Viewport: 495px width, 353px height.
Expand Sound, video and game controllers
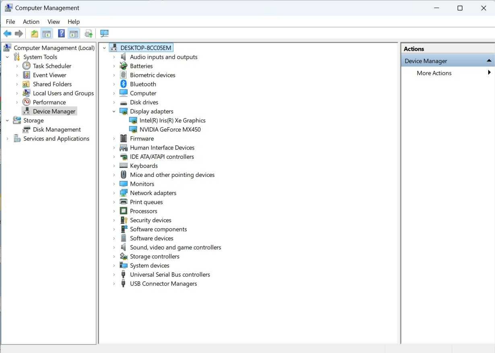click(114, 247)
